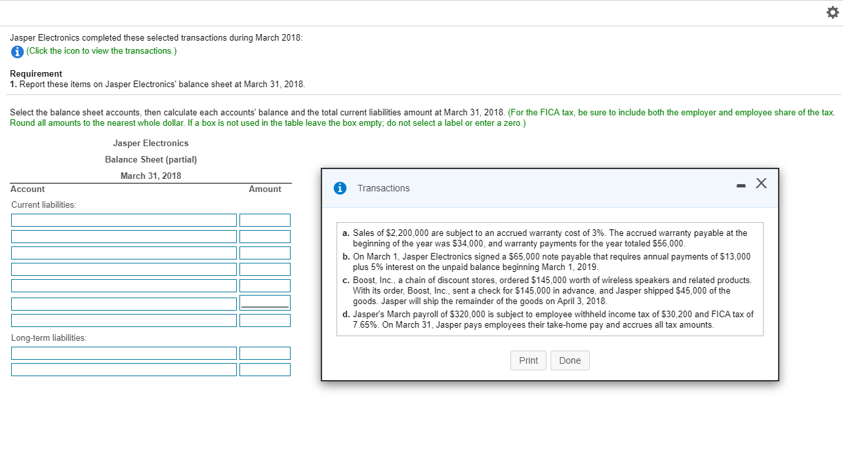Click the 'Long-term liabilities:' label

click(49, 338)
